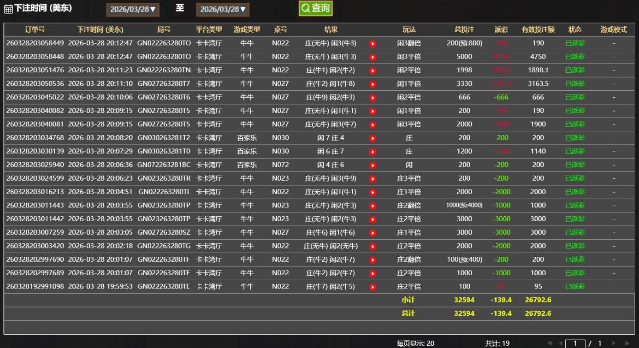This screenshot has height=348, width=639.
Task: Open replay icon for order 260328203034768
Action: pos(373,138)
